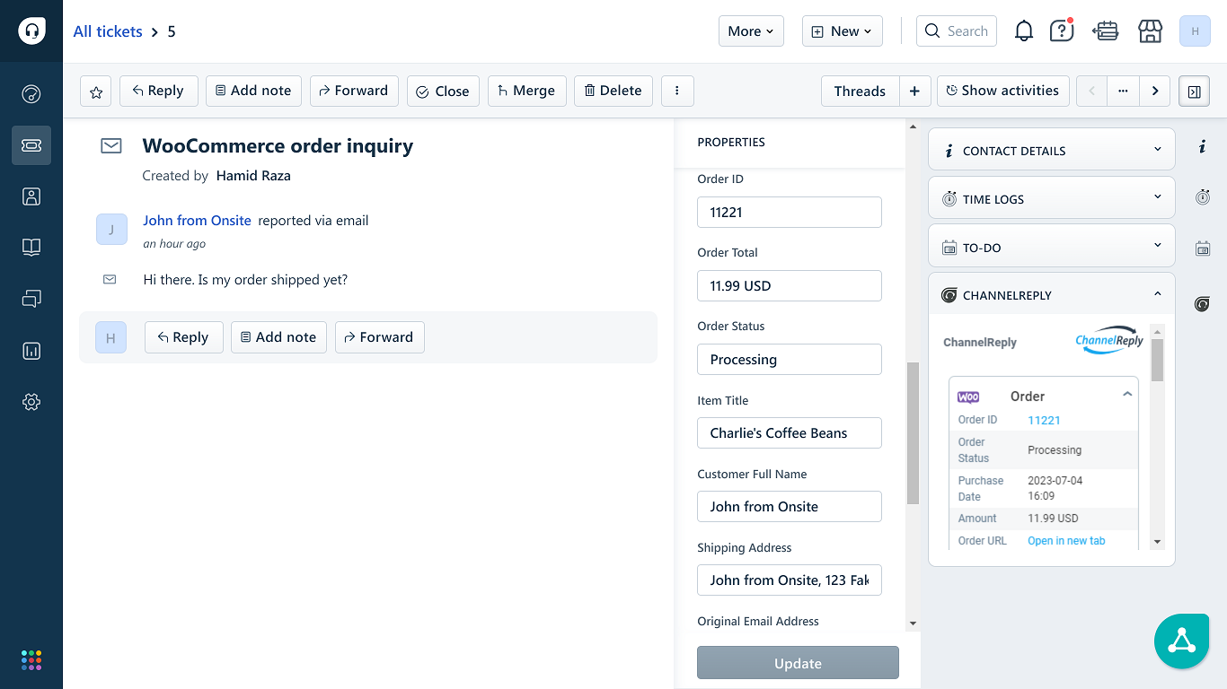This screenshot has width=1227, height=689.
Task: Click the Item Title field
Action: [789, 432]
